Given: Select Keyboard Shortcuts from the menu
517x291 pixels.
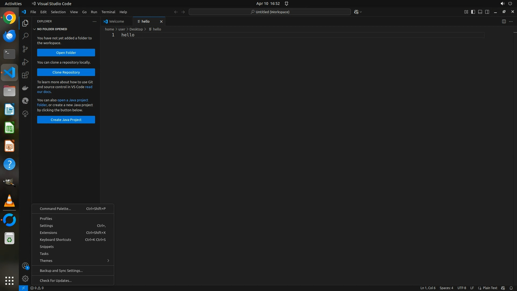Looking at the screenshot, I should click(55, 240).
